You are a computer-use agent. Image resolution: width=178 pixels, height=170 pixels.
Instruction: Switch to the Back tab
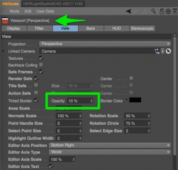point(91,28)
